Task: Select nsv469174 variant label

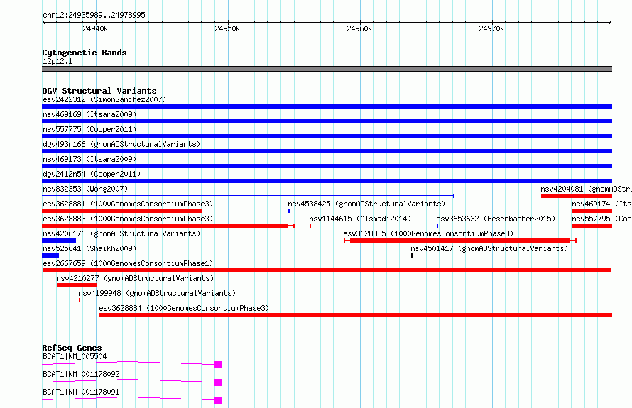Action: 601,204
